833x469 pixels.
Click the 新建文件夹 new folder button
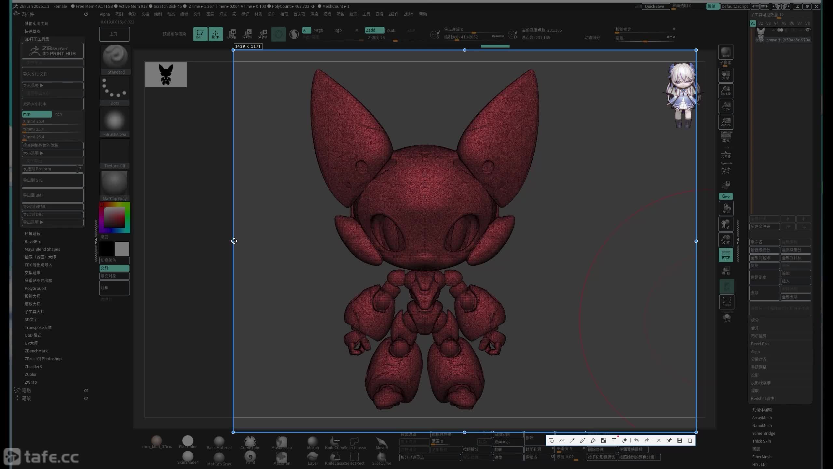(764, 226)
